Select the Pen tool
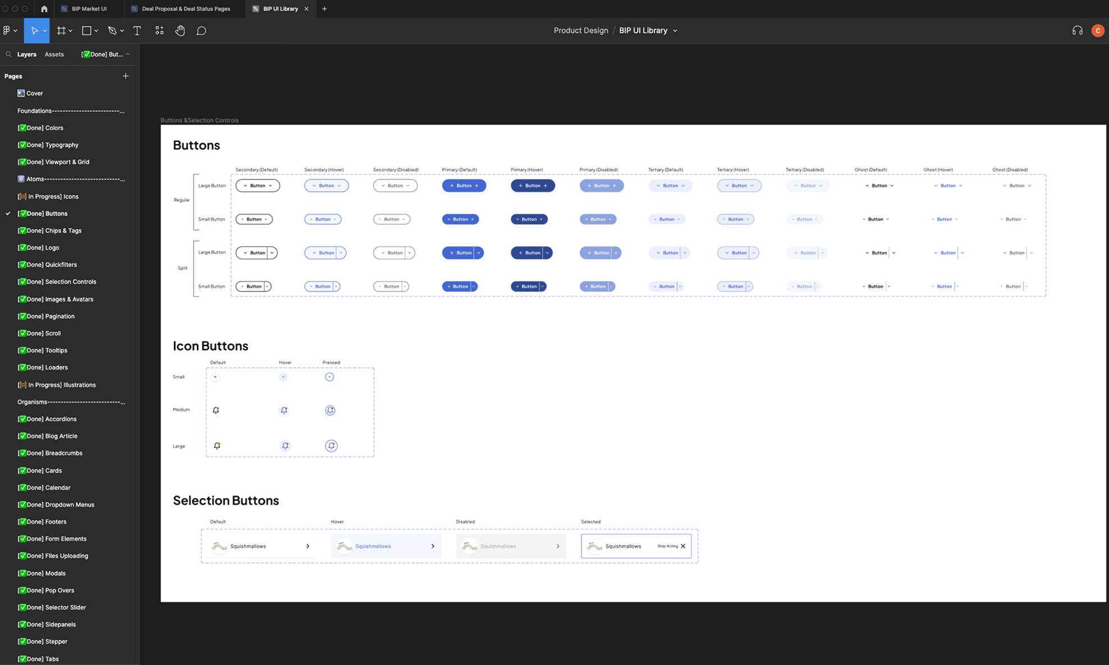Screen dimensions: 1109x665 112,31
